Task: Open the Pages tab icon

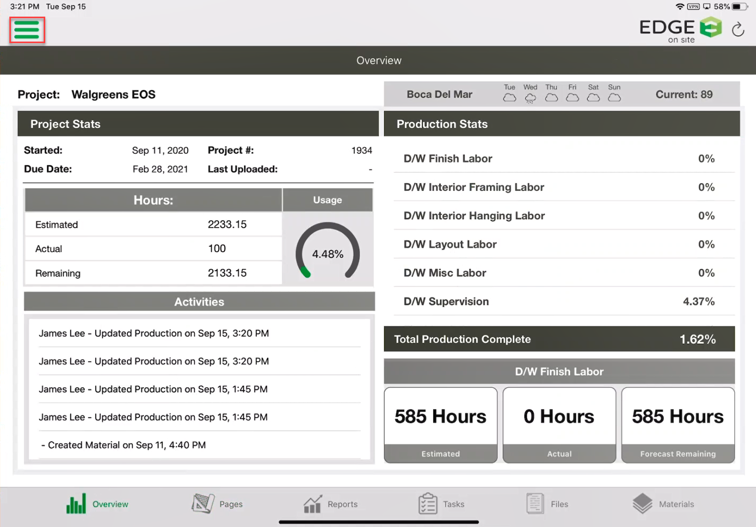Action: click(203, 504)
